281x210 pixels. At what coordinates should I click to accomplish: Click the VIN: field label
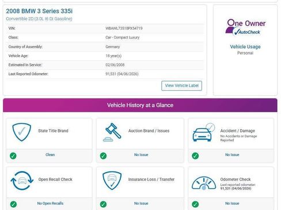tap(12, 28)
